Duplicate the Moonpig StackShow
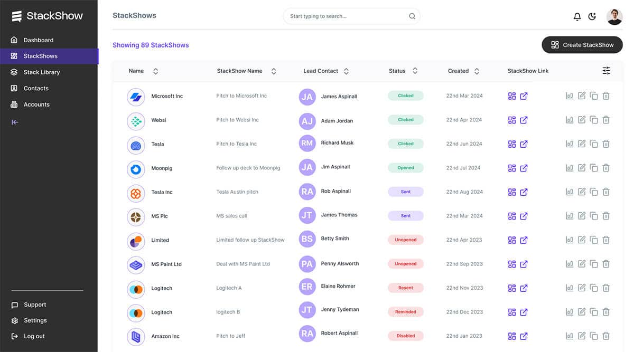634x352 pixels. 594,168
